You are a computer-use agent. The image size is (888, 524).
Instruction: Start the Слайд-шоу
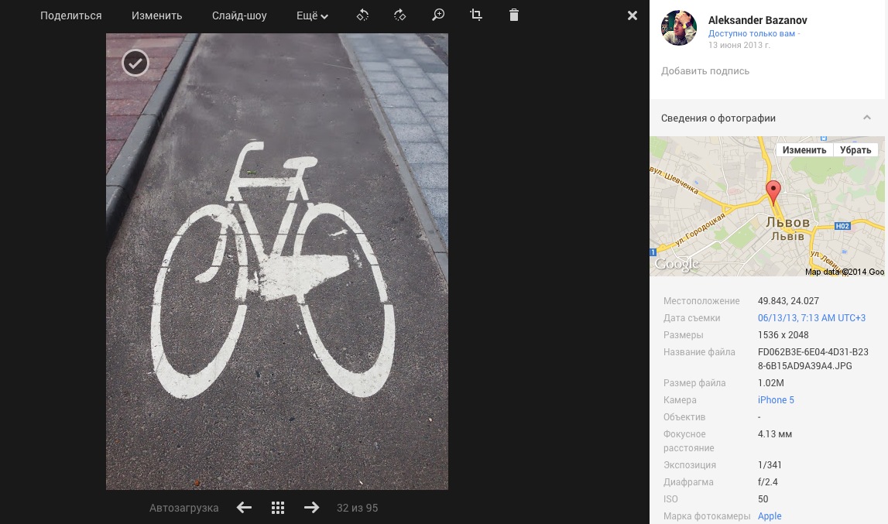tap(239, 15)
